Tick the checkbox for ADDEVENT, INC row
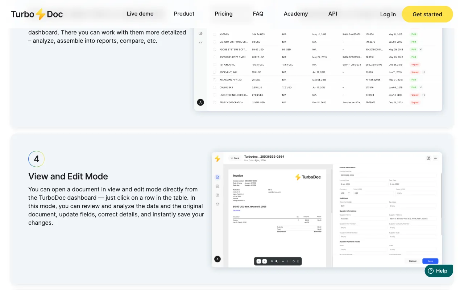The height and width of the screenshot is (290, 464). point(214,72)
